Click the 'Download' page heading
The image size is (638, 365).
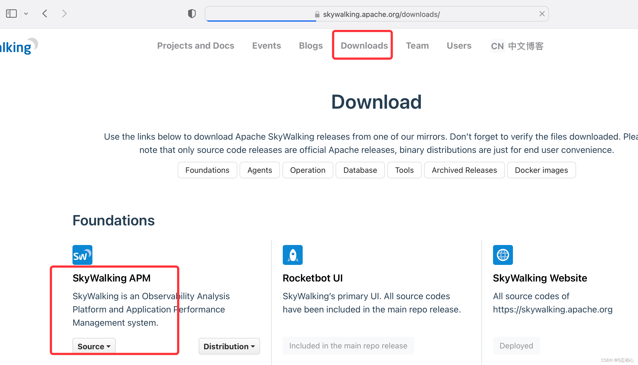coord(376,102)
